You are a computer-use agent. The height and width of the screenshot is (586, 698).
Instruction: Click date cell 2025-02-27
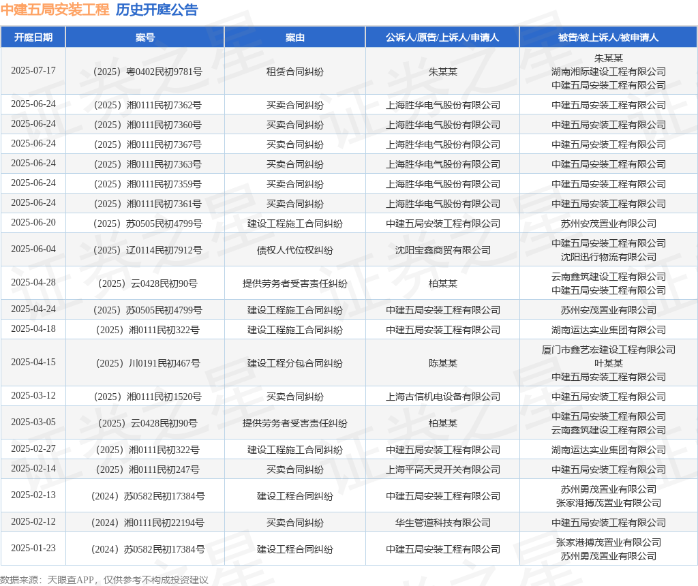pyautogui.click(x=33, y=449)
